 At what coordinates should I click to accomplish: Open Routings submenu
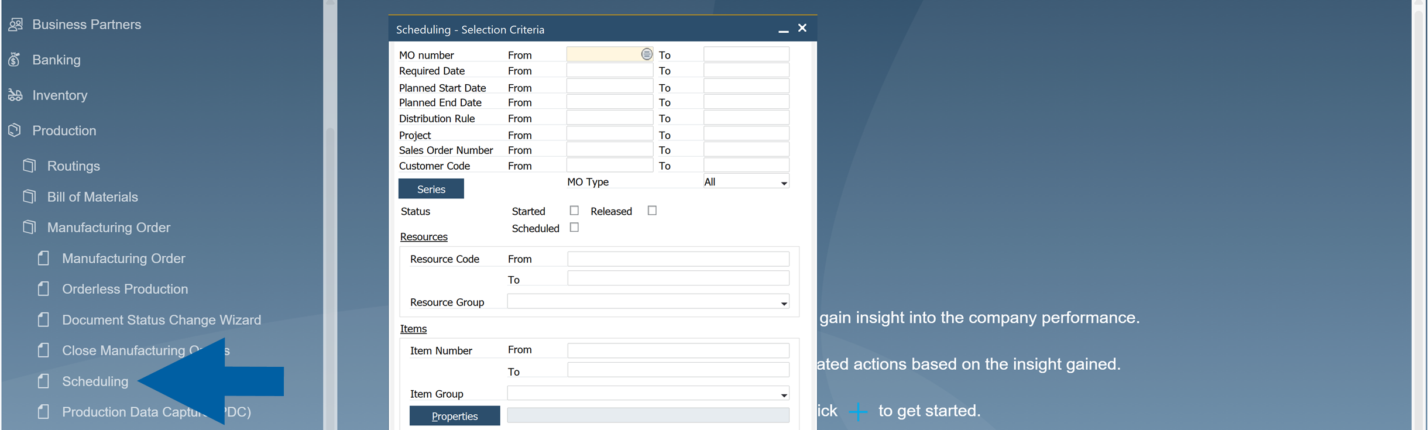coord(74,166)
